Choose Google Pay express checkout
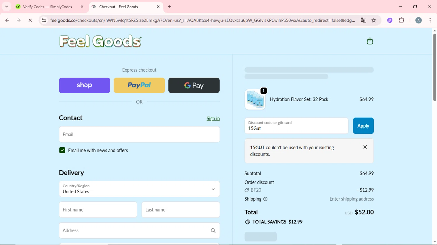The width and height of the screenshot is (437, 245). point(194,85)
